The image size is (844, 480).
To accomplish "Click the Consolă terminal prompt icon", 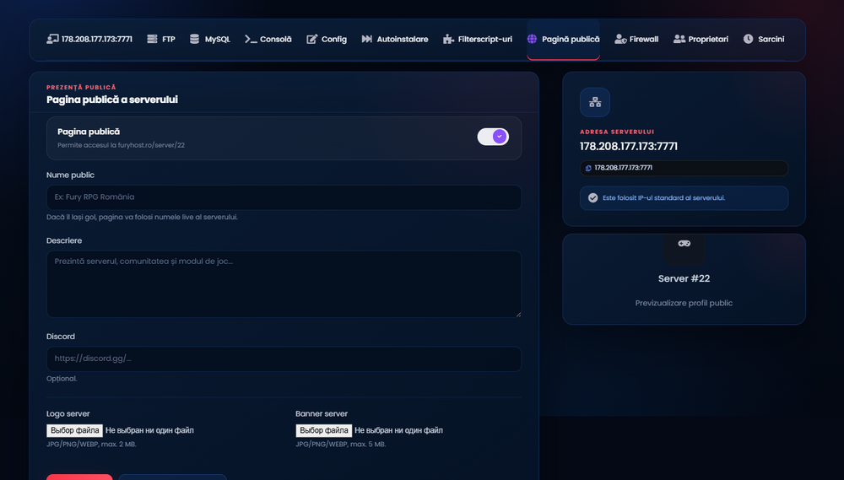I will click(251, 39).
